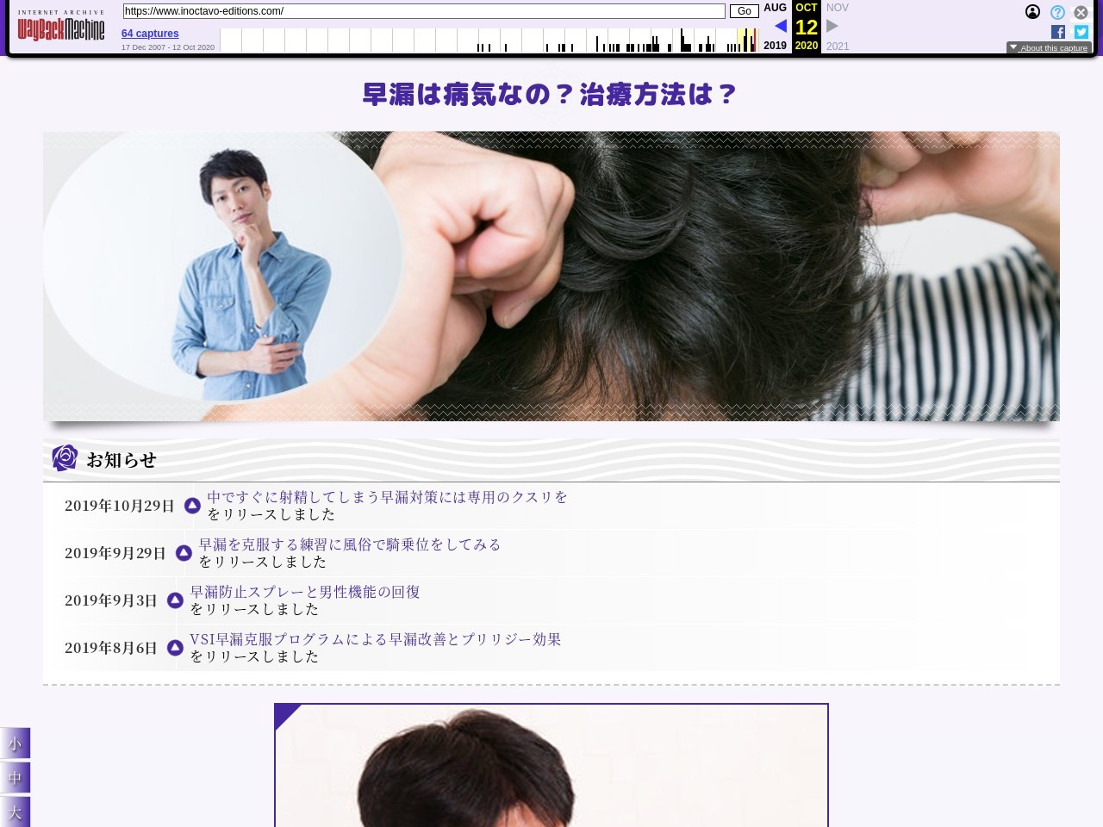The image size is (1103, 827).
Task: Open the user account icon
Action: 1032,12
